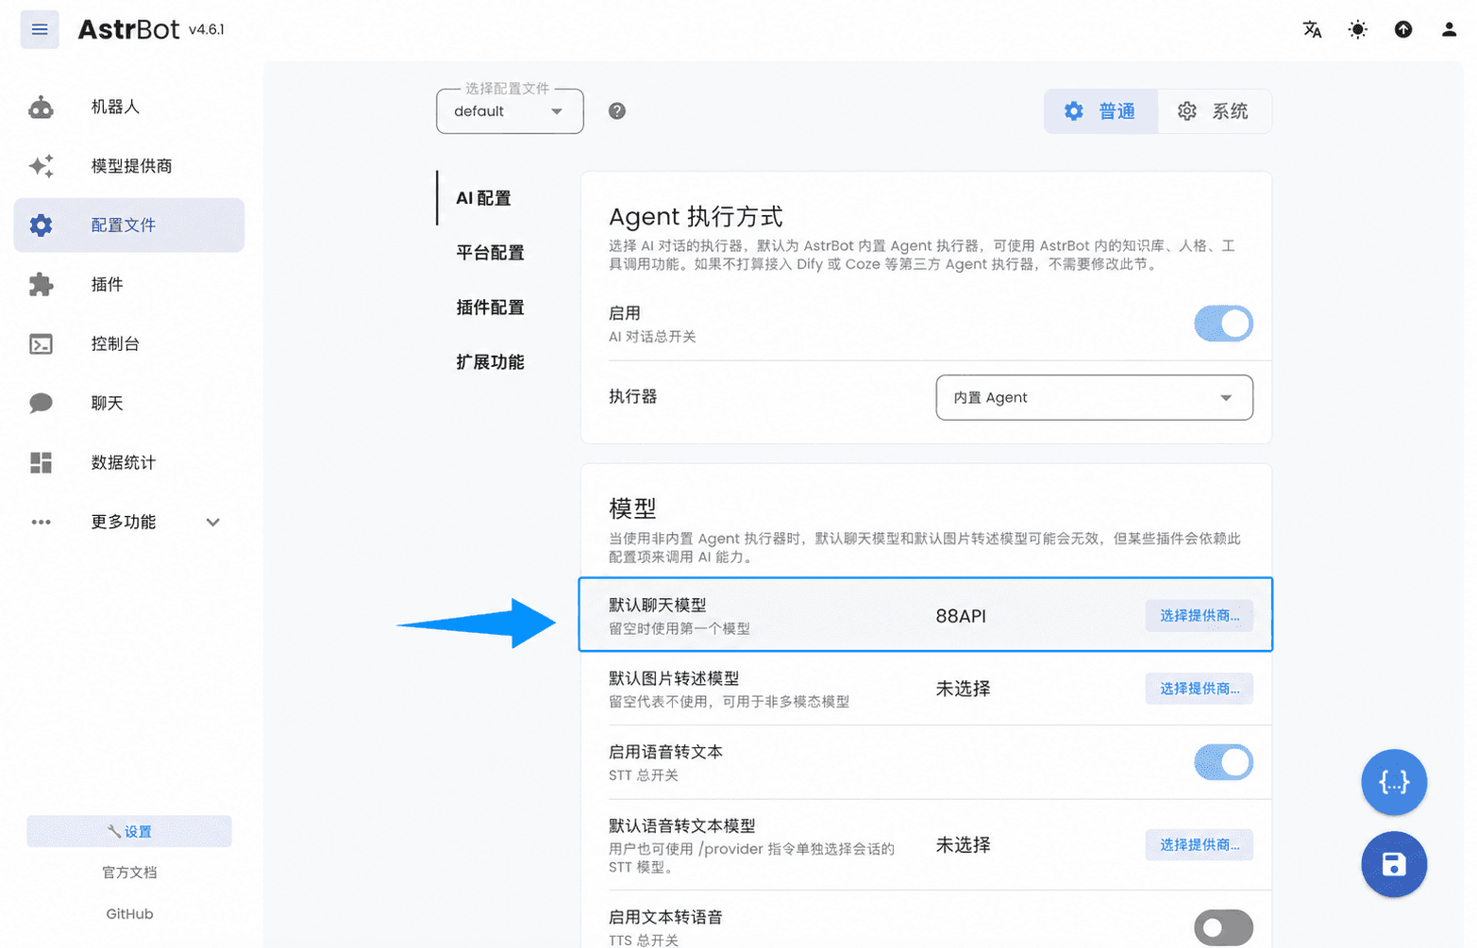Toggle the 启用语音转文本 switch

click(x=1223, y=762)
